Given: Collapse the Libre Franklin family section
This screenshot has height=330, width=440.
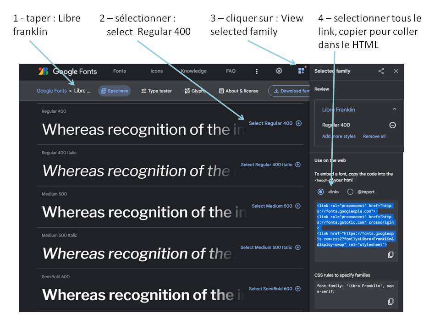Looking at the screenshot, I should pos(394,110).
